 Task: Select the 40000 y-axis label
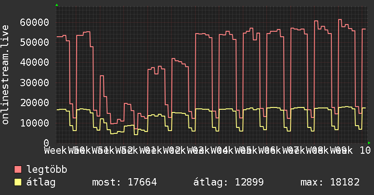34,63
